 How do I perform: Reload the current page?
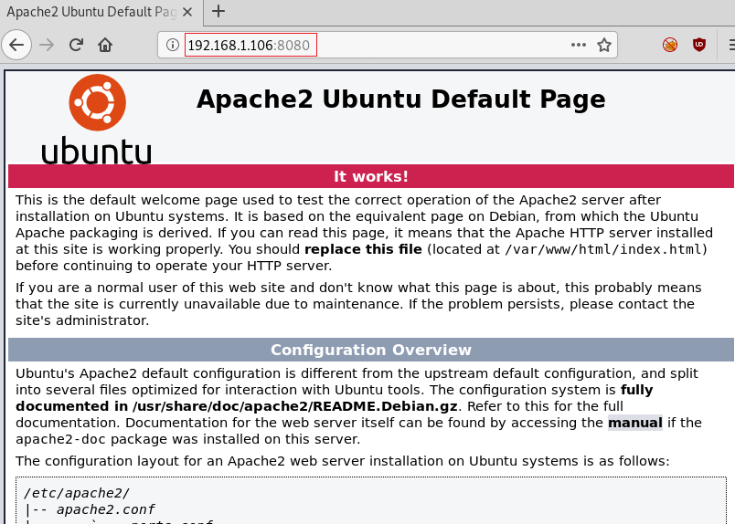pyautogui.click(x=76, y=45)
